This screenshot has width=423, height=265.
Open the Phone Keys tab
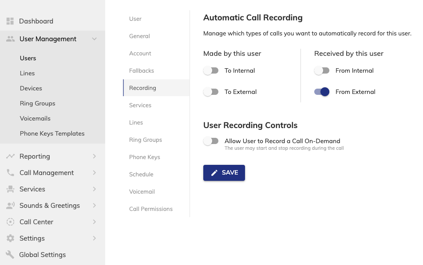tap(157, 157)
